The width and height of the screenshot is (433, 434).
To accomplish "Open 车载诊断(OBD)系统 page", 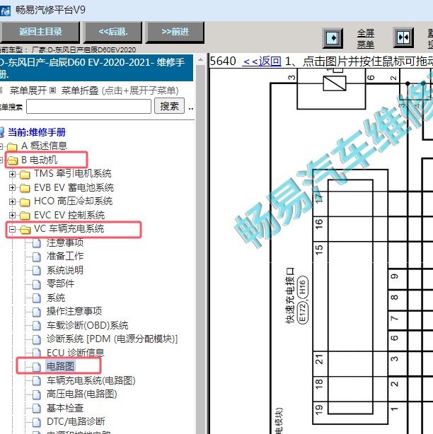I will click(88, 325).
